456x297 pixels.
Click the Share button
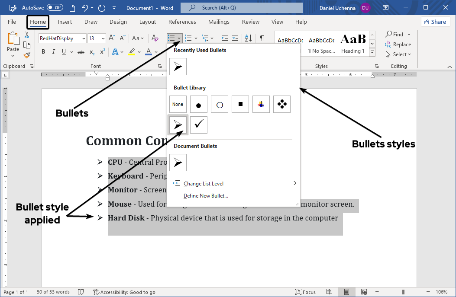coord(435,22)
